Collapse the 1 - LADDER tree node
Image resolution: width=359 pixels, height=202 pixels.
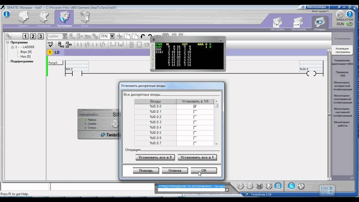(x=13, y=47)
